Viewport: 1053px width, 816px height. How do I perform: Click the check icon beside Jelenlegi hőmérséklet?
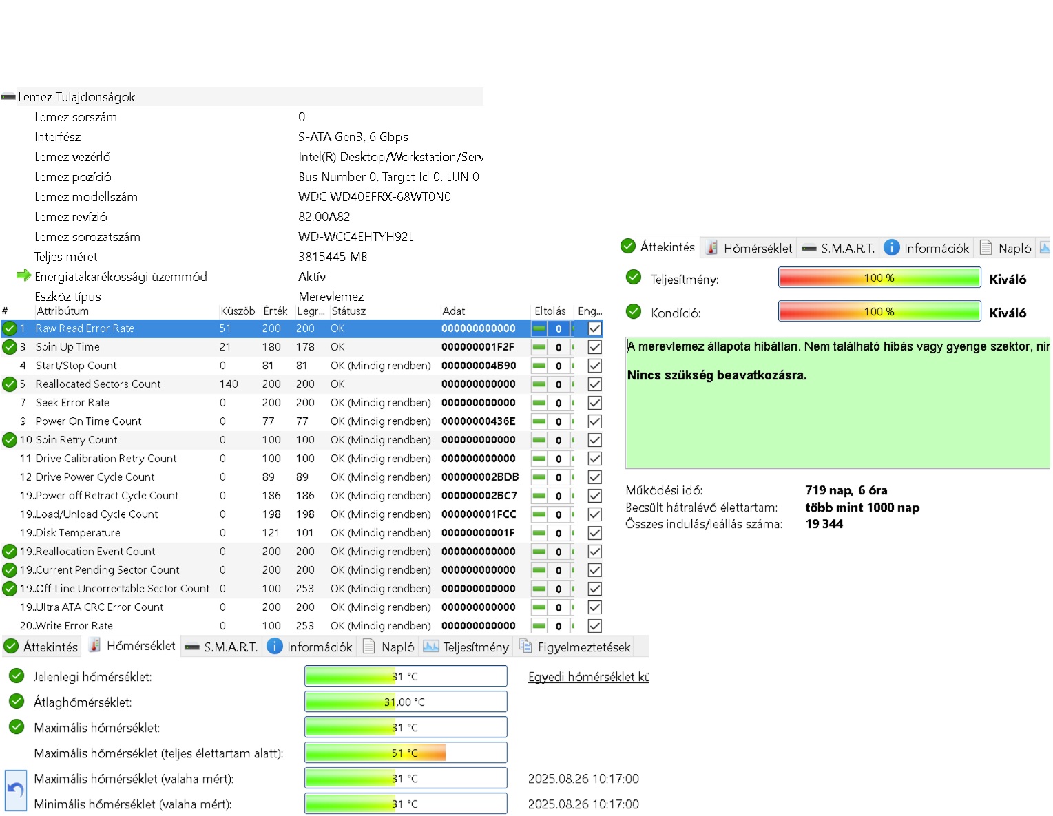pos(17,676)
